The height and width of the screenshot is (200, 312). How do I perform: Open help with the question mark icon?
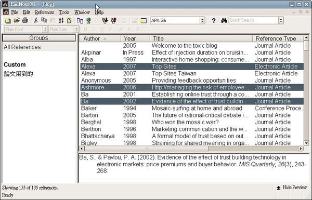(214, 20)
